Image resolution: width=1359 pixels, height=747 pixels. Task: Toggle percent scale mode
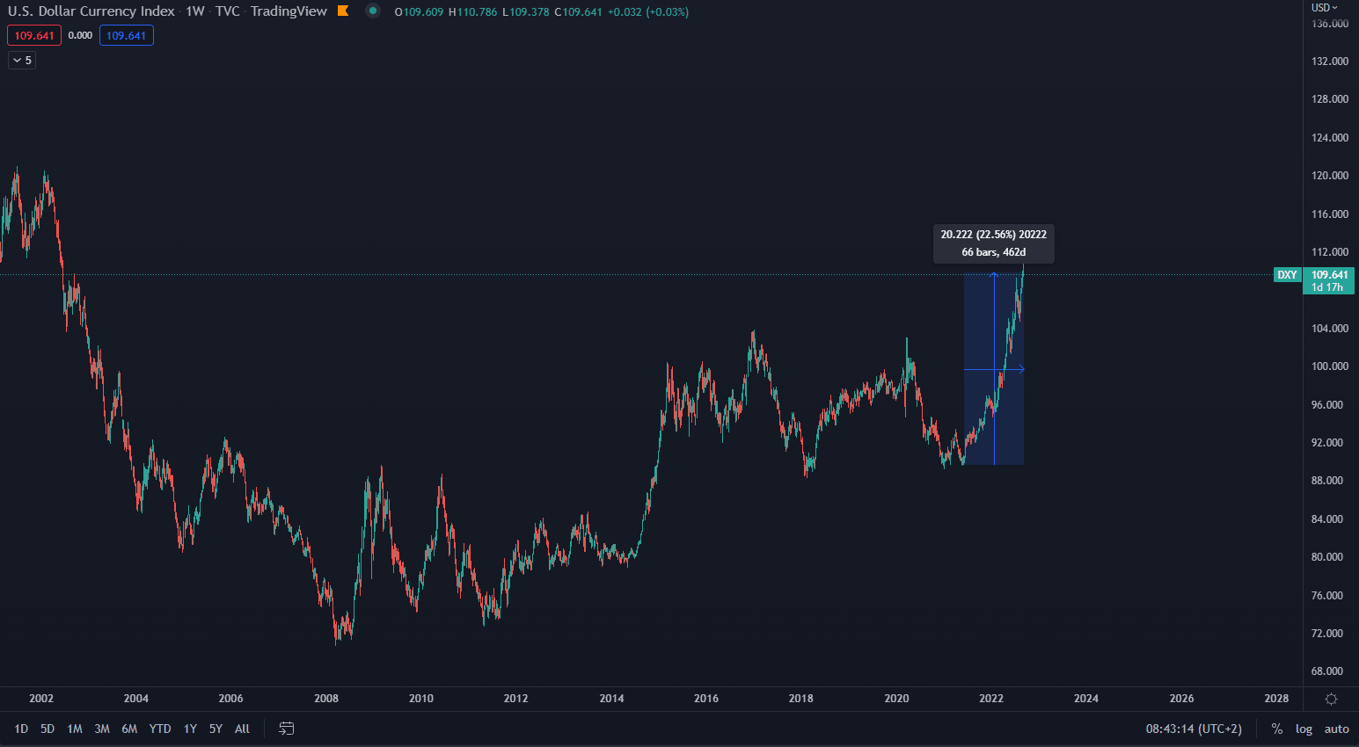pyautogui.click(x=1276, y=729)
